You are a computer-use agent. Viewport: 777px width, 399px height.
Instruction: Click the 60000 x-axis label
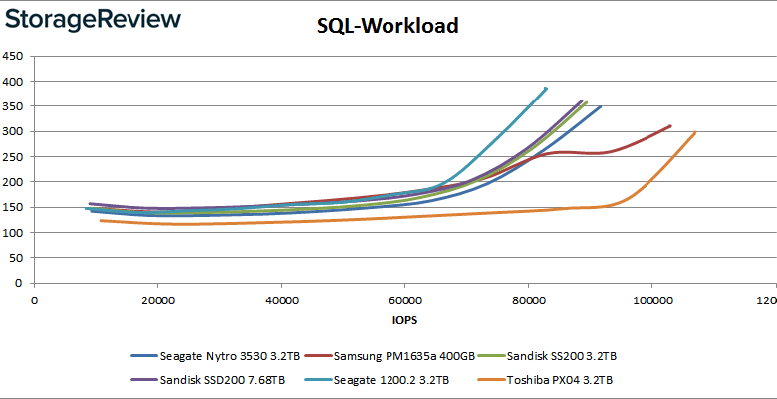404,300
